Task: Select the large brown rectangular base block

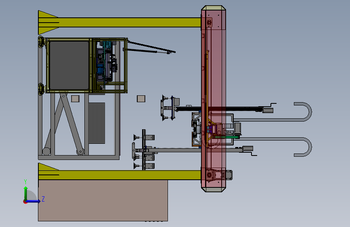Action: tap(103, 200)
